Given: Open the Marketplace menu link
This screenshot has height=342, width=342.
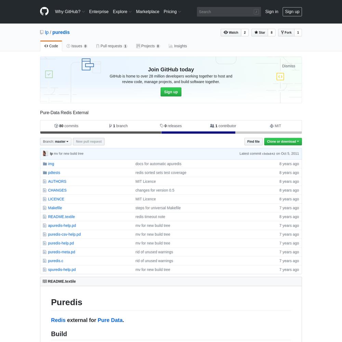Looking at the screenshot, I should (x=148, y=12).
